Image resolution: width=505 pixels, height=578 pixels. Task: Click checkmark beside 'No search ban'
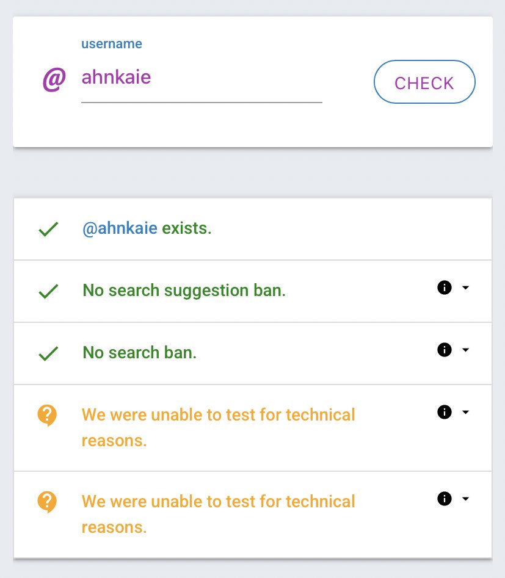point(48,353)
